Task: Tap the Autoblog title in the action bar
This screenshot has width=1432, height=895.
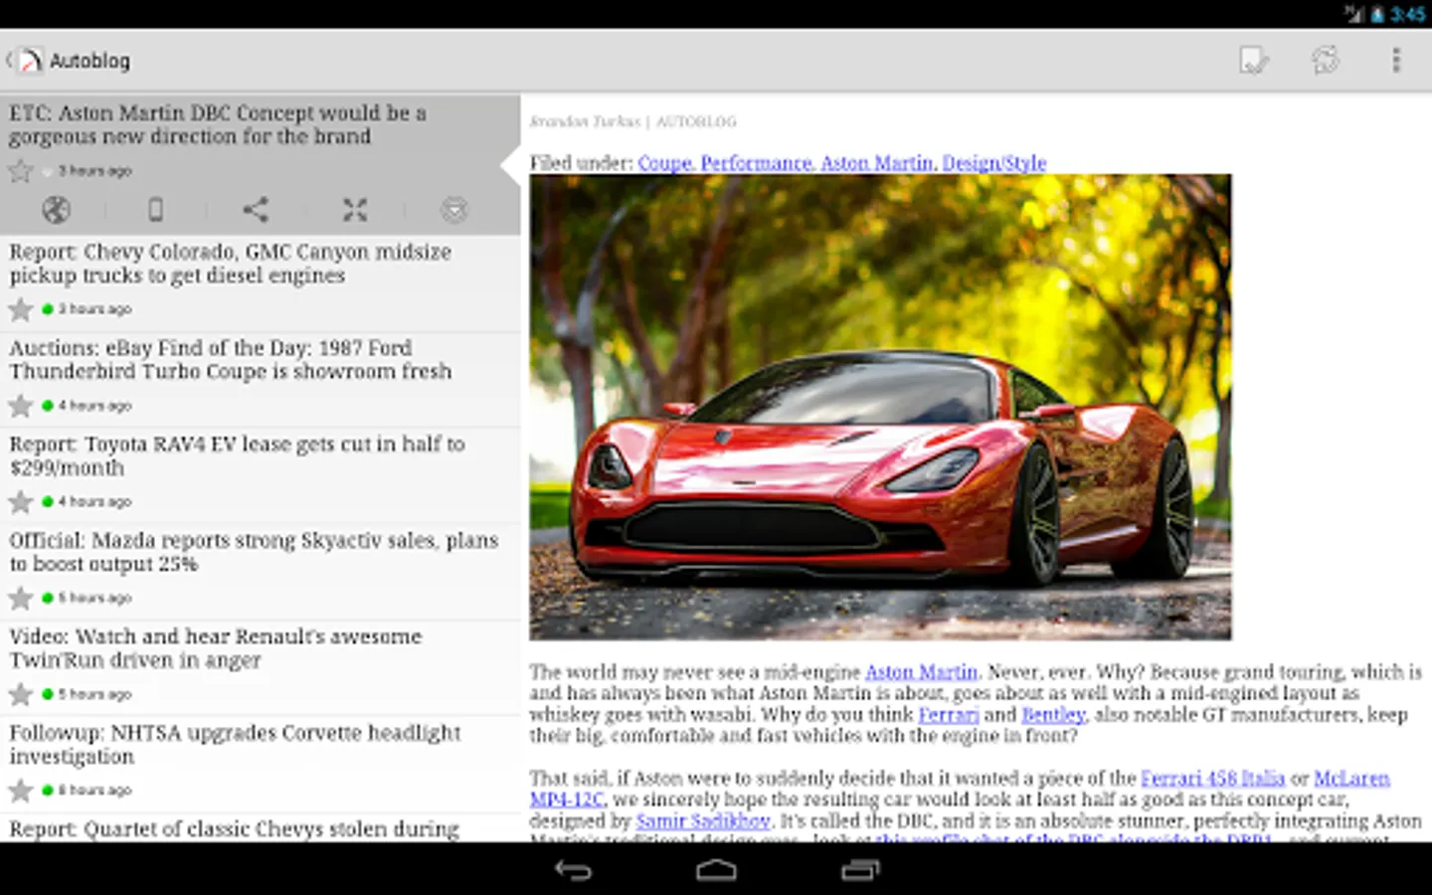Action: point(89,61)
